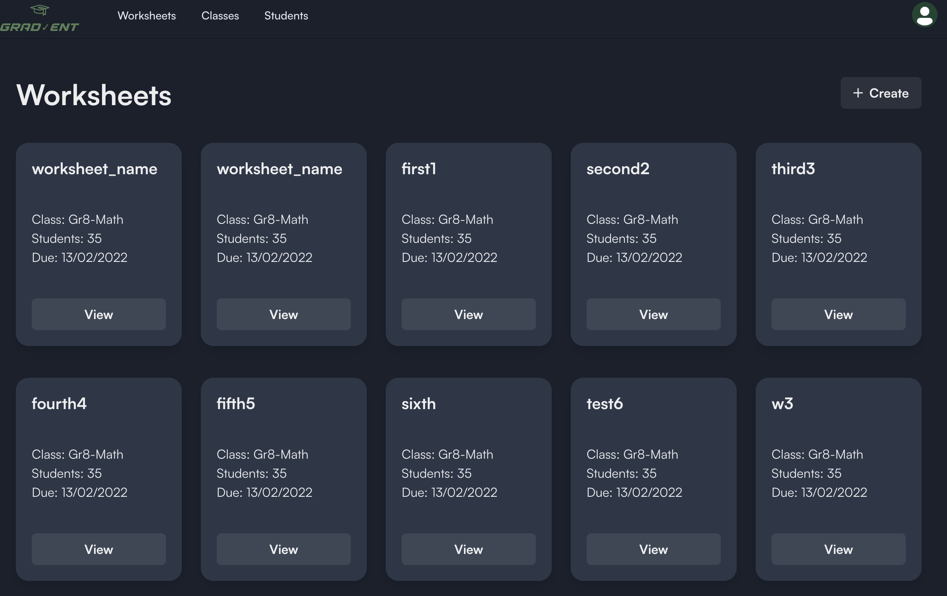View the sixth worksheet
This screenshot has width=947, height=596.
point(468,549)
